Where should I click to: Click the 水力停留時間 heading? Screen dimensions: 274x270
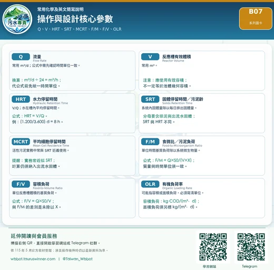point(45,99)
